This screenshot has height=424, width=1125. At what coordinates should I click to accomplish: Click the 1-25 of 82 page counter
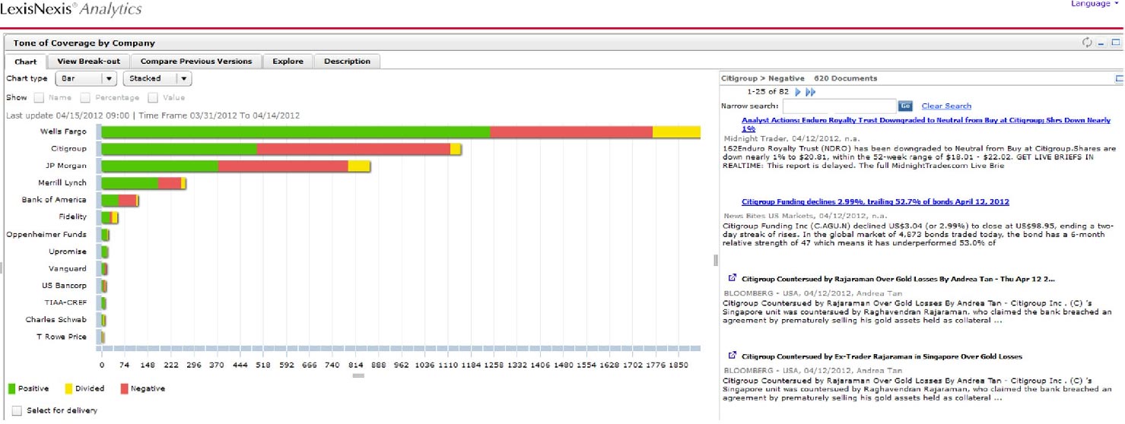[767, 92]
